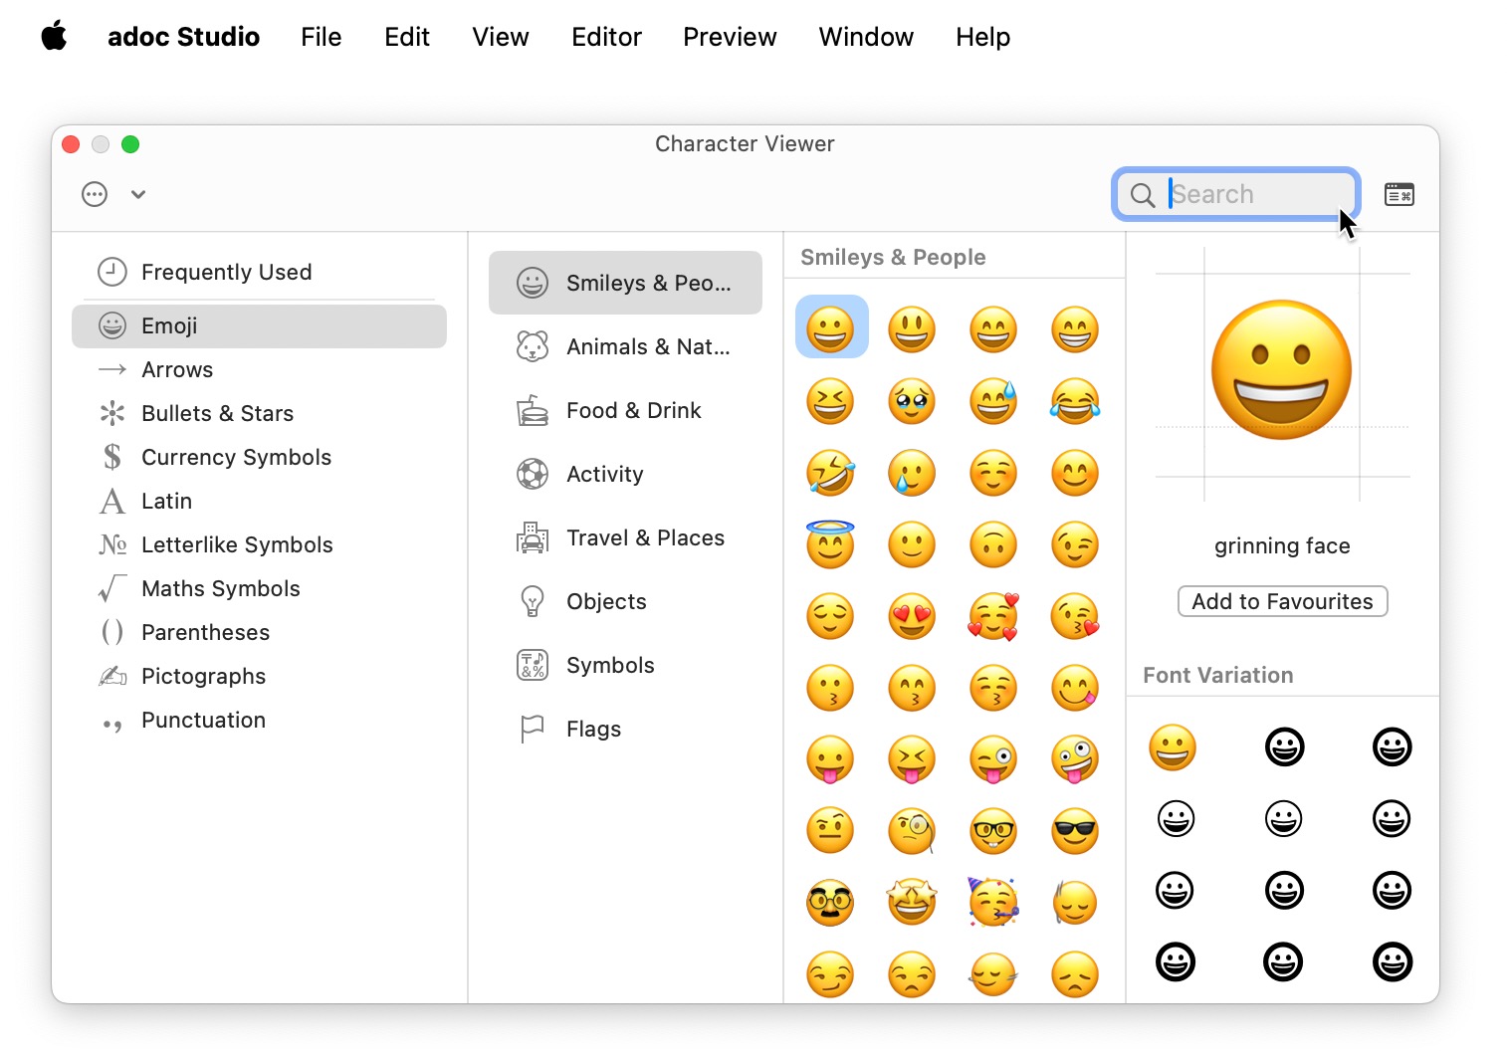Click the ellipsis action icon
The image size is (1507, 1061).
(94, 194)
